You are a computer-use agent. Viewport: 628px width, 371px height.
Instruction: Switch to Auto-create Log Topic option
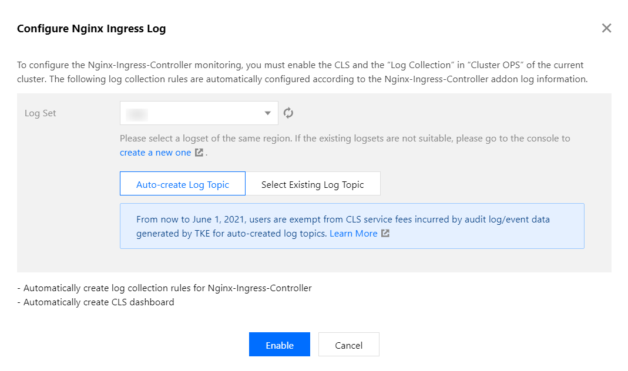click(182, 184)
